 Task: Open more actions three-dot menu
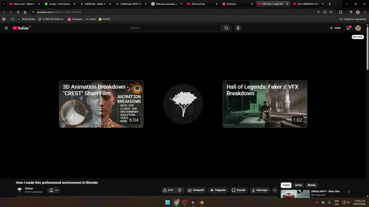tap(275, 190)
